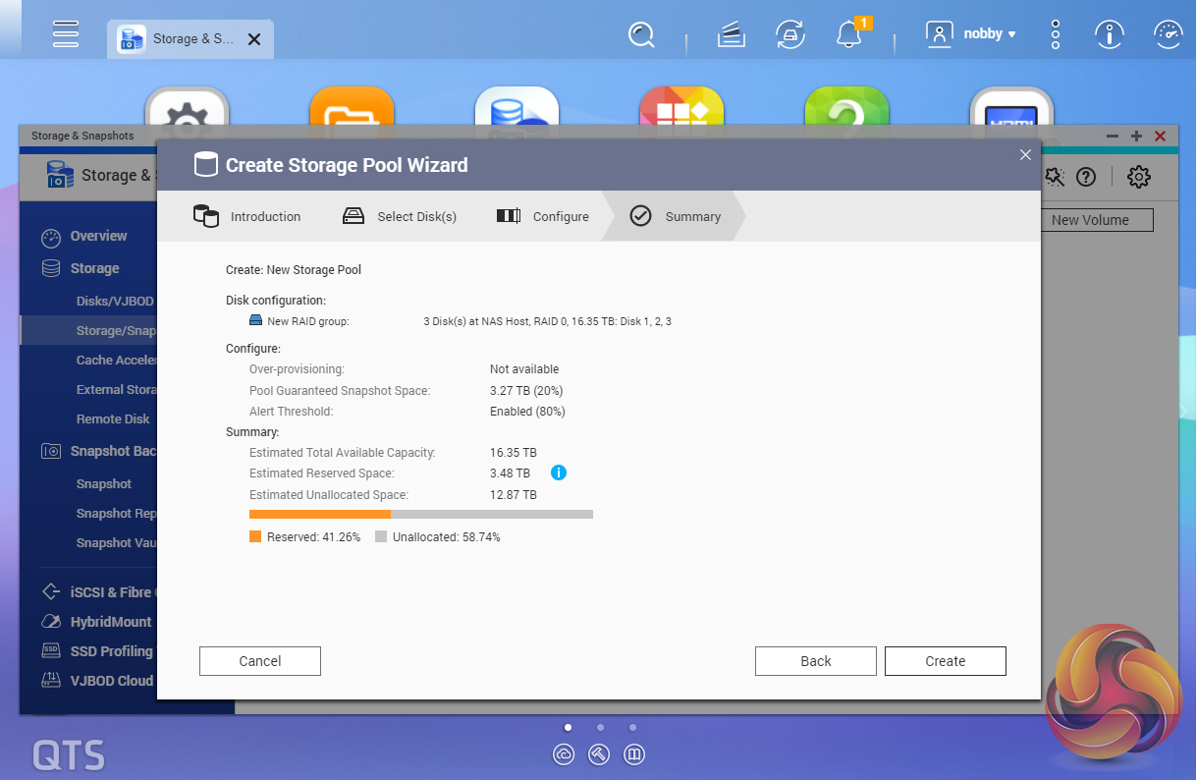
Task: Open the dashboard gauge icon
Action: (x=1168, y=35)
